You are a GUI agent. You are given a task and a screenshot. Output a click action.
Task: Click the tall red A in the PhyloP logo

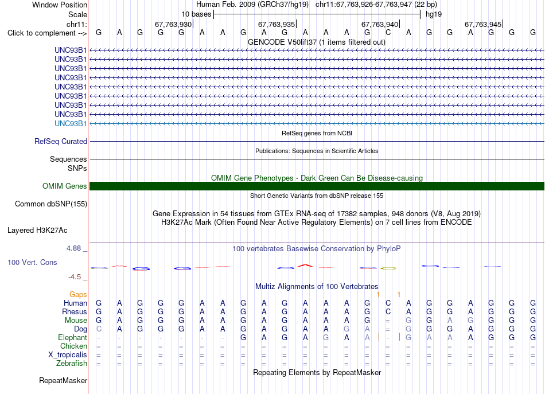coord(305,266)
